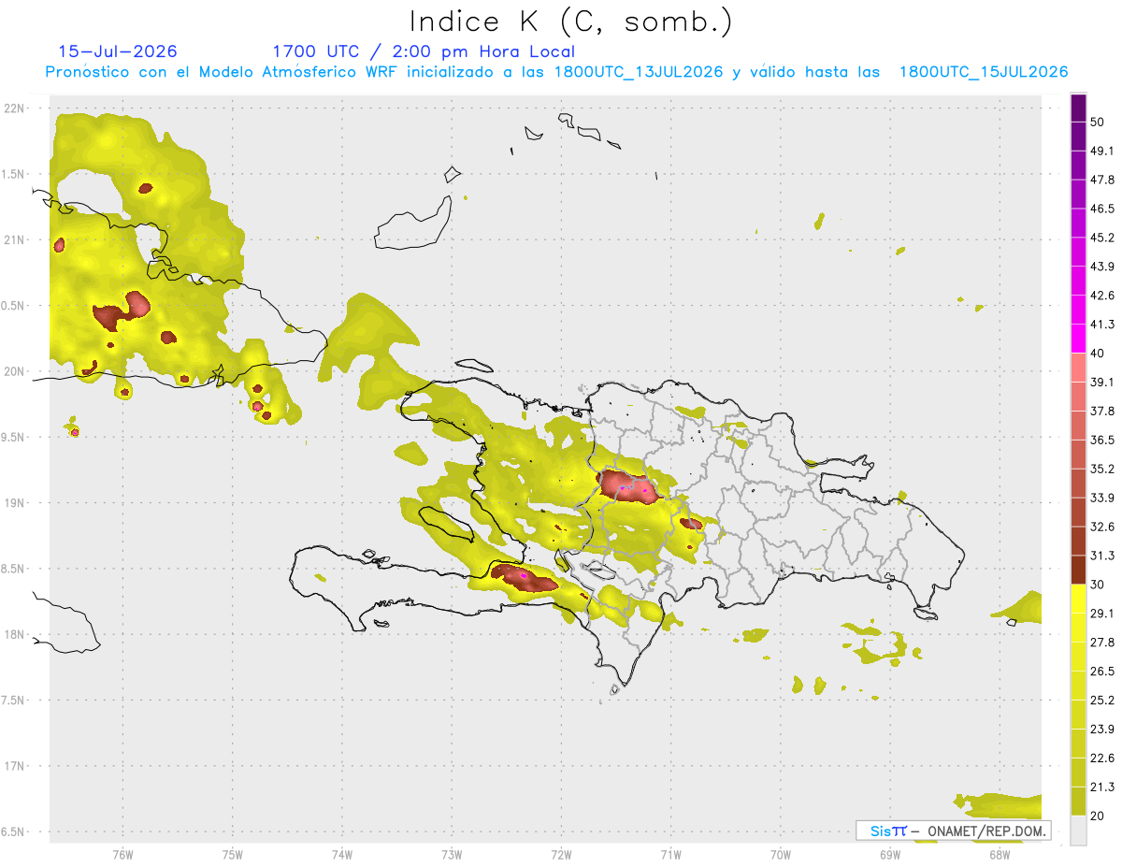
Task: Click the "45.2" legend value
Action: (x=1102, y=238)
